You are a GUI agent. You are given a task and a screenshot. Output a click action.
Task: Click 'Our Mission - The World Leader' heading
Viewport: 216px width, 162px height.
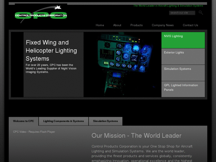[136, 136]
